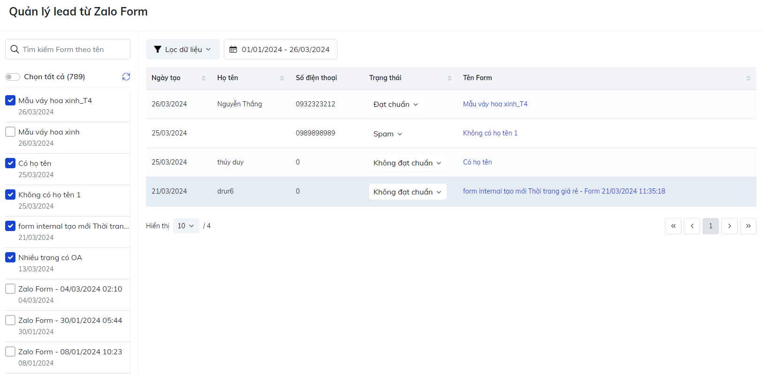763x374 pixels.
Task: Sort by Trạng thái column arrows
Action: (x=449, y=78)
